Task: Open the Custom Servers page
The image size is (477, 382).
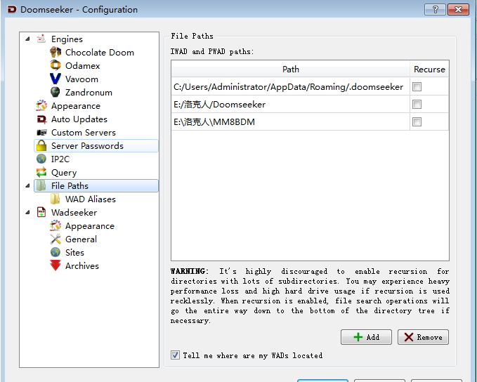Action: (84, 133)
